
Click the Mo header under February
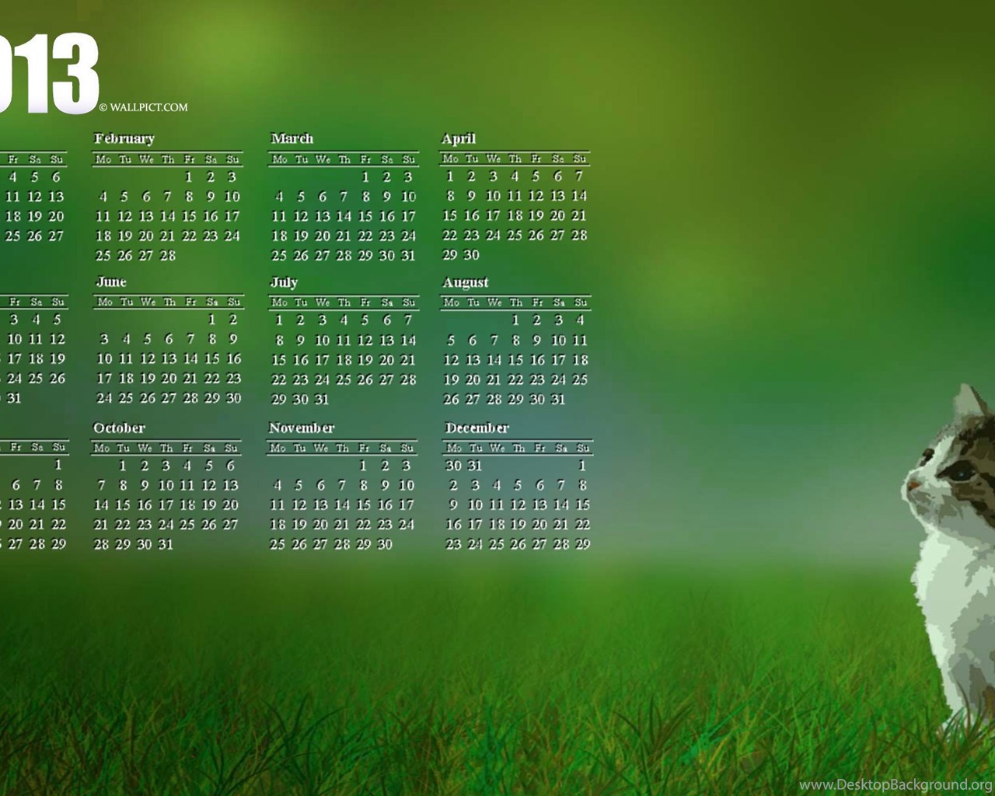(103, 159)
